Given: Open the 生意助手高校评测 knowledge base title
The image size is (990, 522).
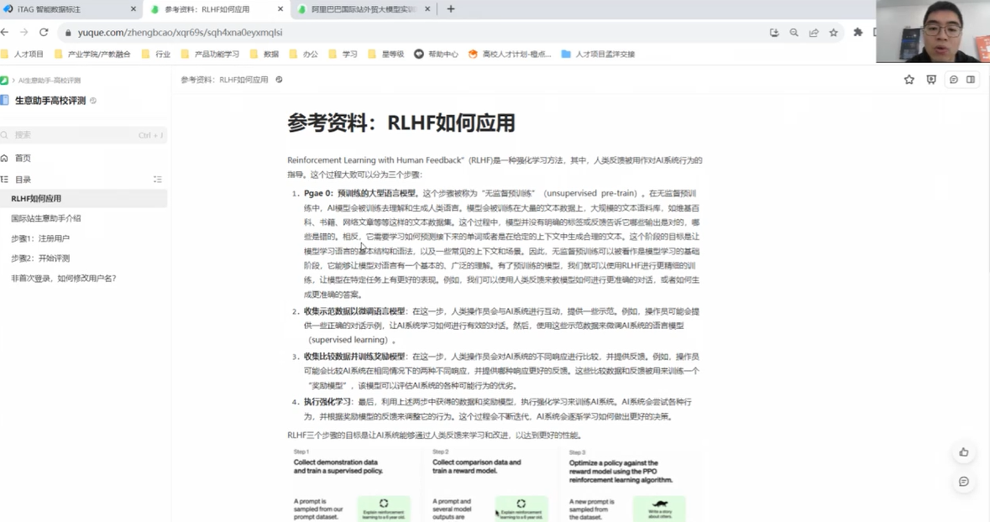Looking at the screenshot, I should (50, 101).
